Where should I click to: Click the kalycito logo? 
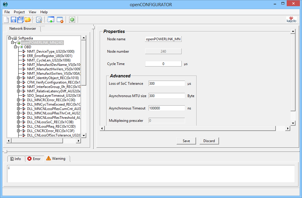pos(291,20)
